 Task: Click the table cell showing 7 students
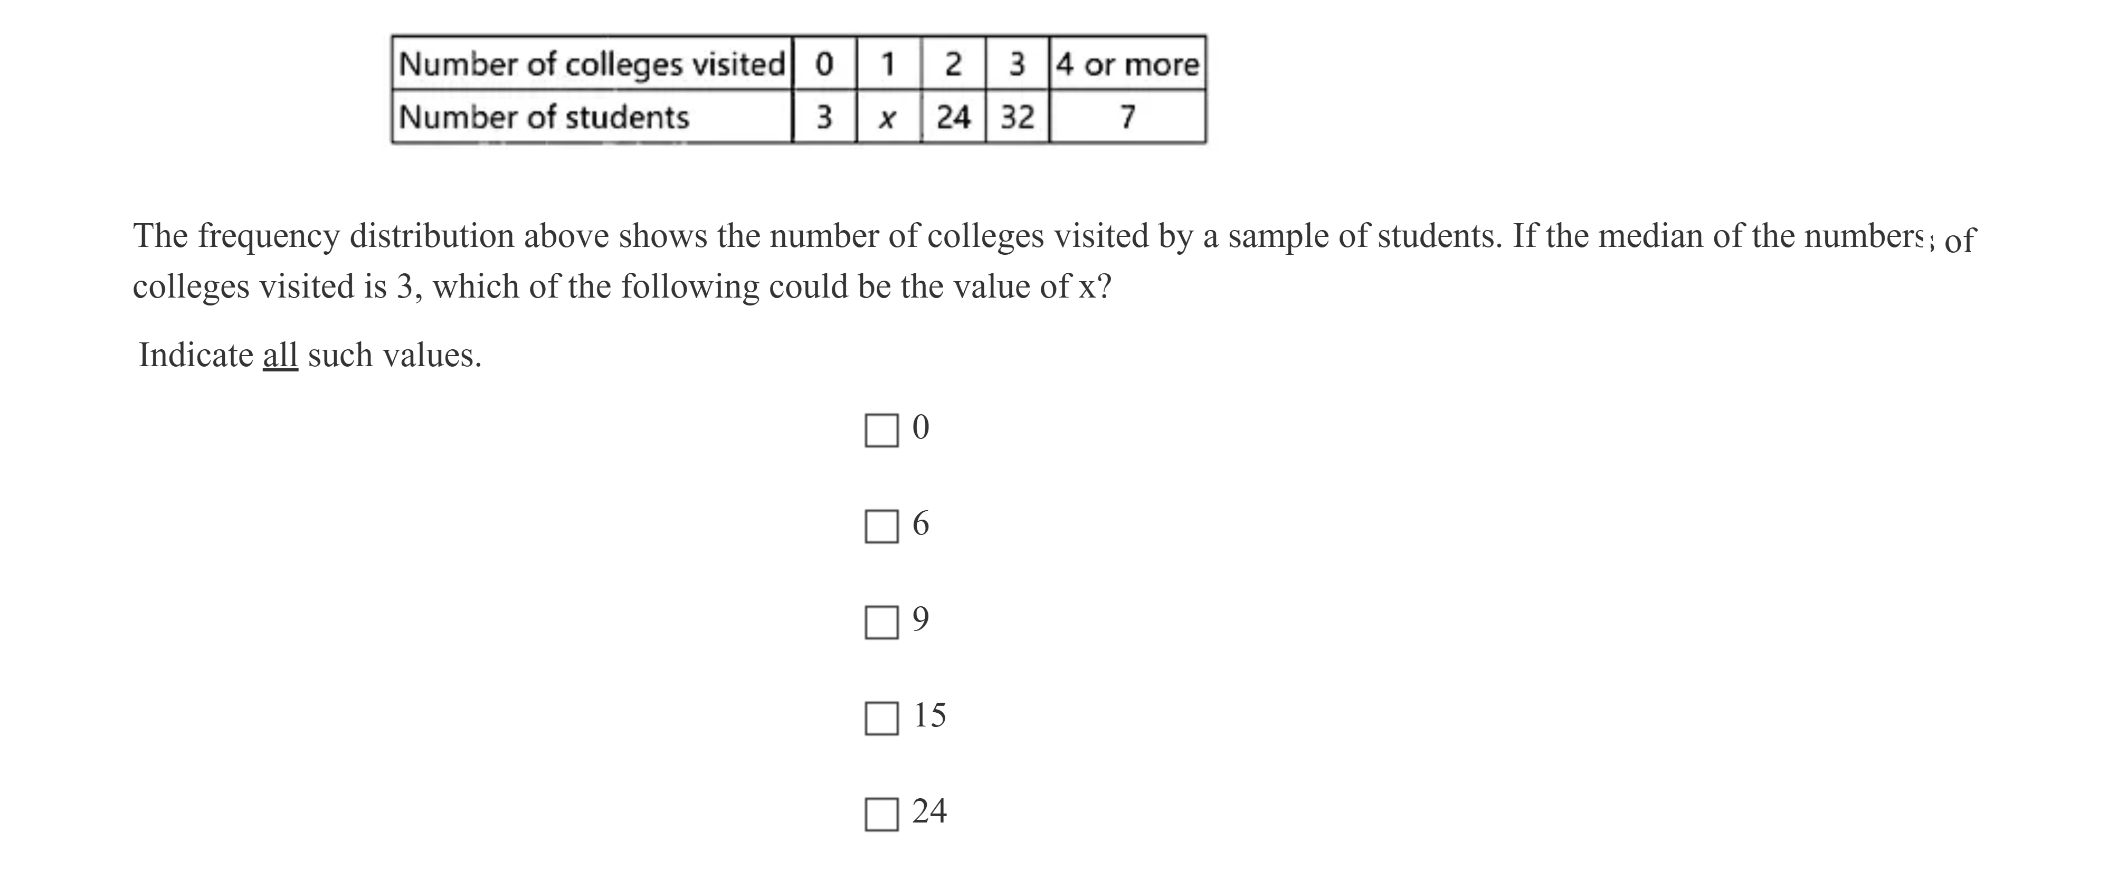pyautogui.click(x=1127, y=118)
